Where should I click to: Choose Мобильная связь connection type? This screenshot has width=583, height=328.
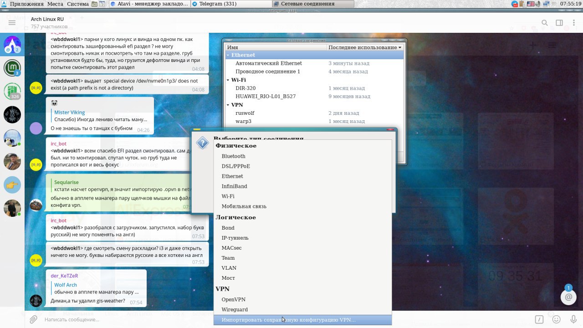pyautogui.click(x=302, y=206)
